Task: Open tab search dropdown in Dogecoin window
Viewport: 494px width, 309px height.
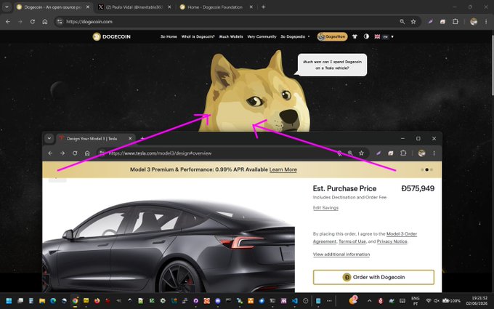Action: [x=7, y=7]
